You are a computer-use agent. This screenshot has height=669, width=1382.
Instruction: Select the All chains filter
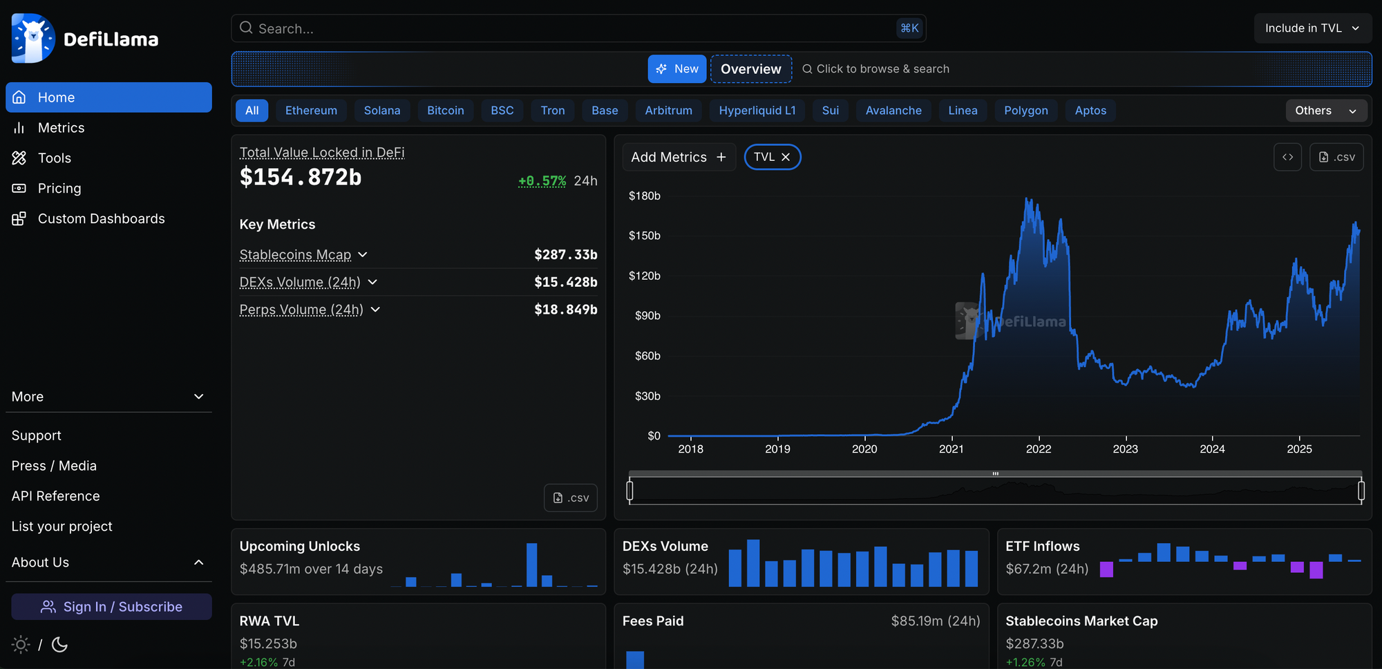[x=252, y=111]
